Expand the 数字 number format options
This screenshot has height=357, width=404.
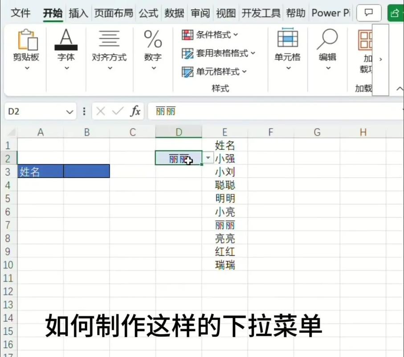click(153, 67)
